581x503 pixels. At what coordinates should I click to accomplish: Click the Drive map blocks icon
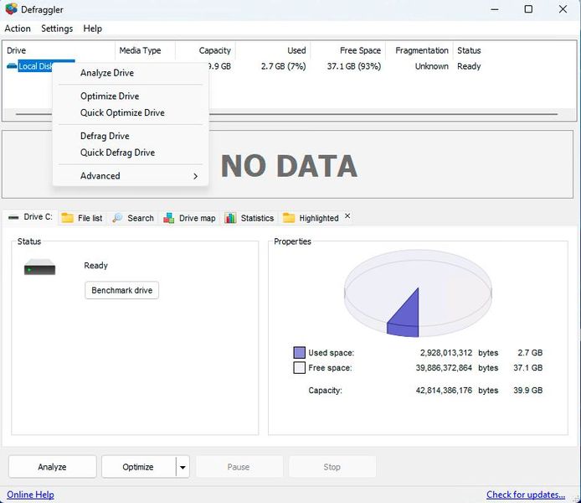point(168,218)
